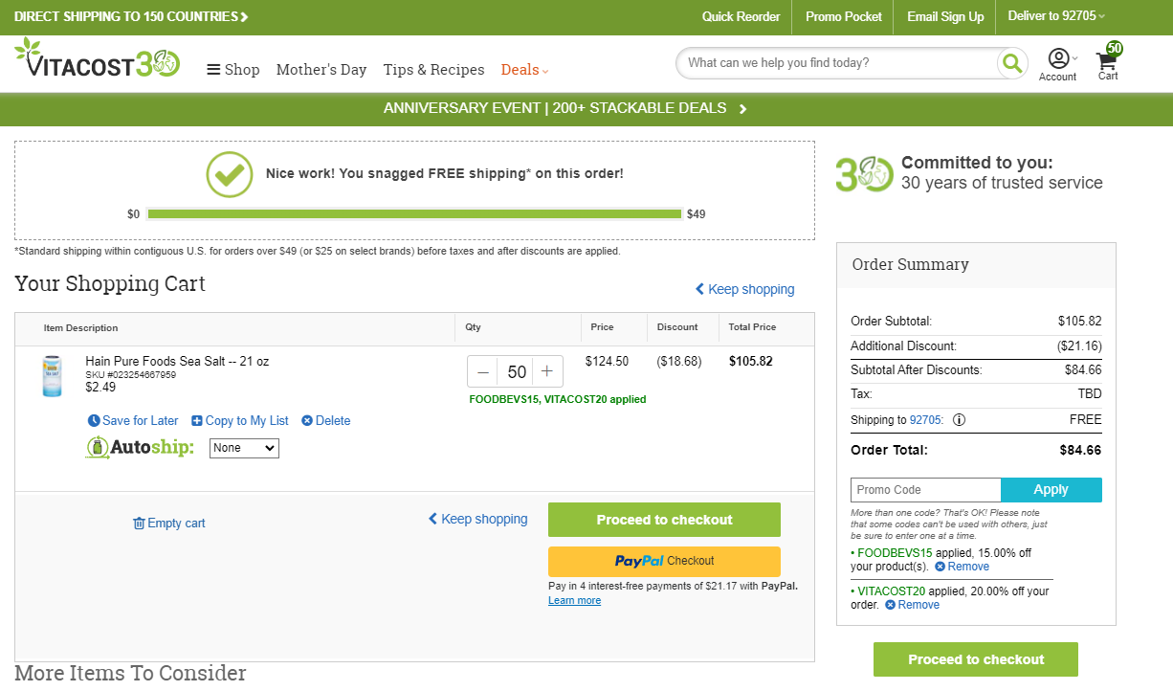Remove the FOODBEVS15 promo code
The height and width of the screenshot is (691, 1173).
962,567
